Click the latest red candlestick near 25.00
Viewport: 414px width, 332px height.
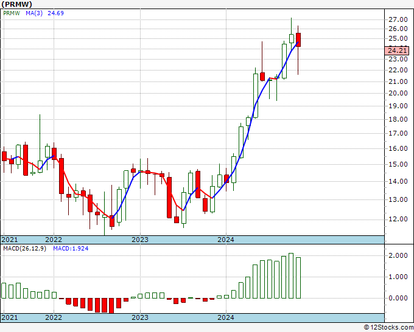298,40
